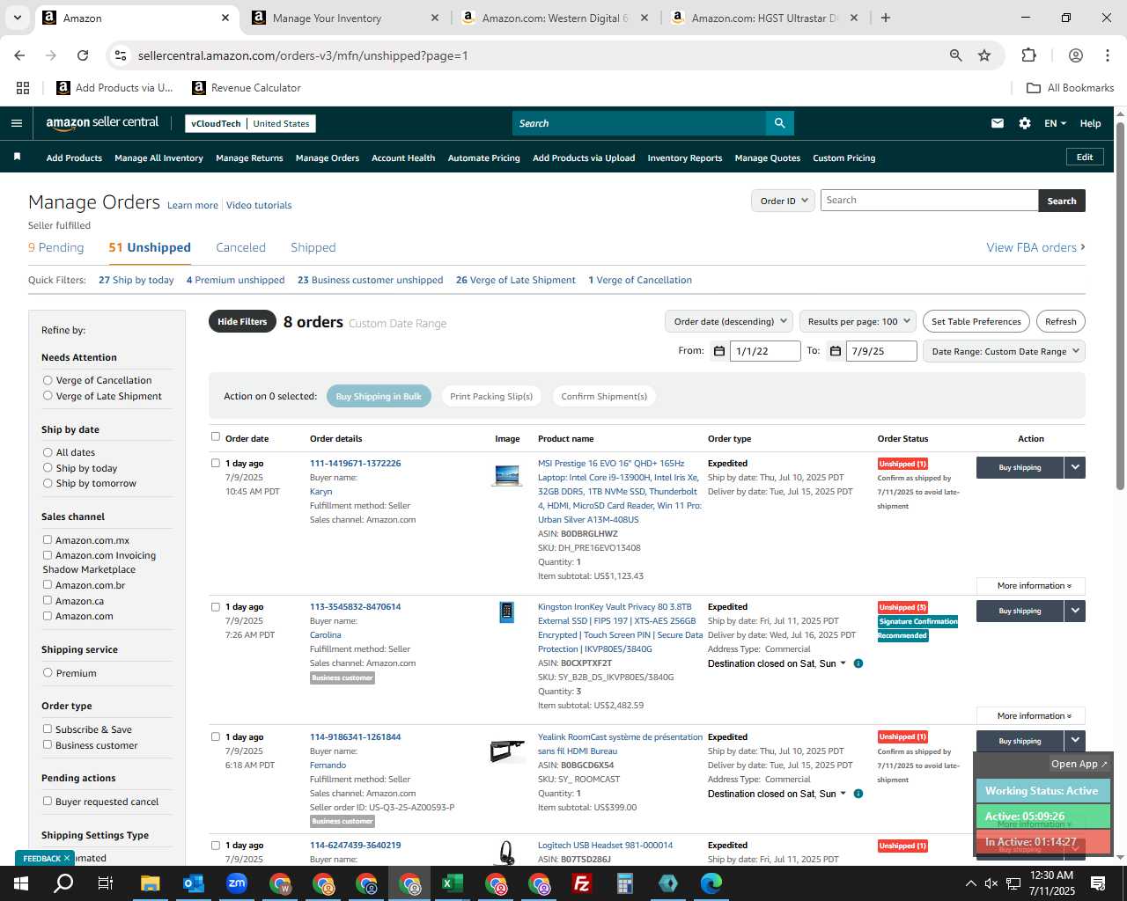Image resolution: width=1127 pixels, height=901 pixels.
Task: Open the View FBA orders link
Action: point(1035,248)
